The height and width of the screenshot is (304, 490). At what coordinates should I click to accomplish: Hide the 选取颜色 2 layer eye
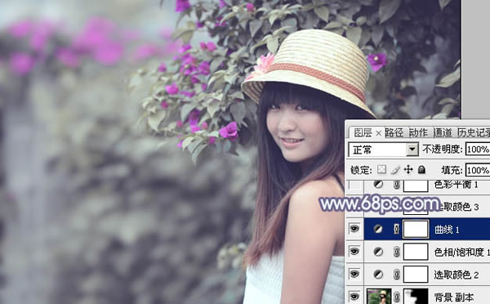point(354,275)
